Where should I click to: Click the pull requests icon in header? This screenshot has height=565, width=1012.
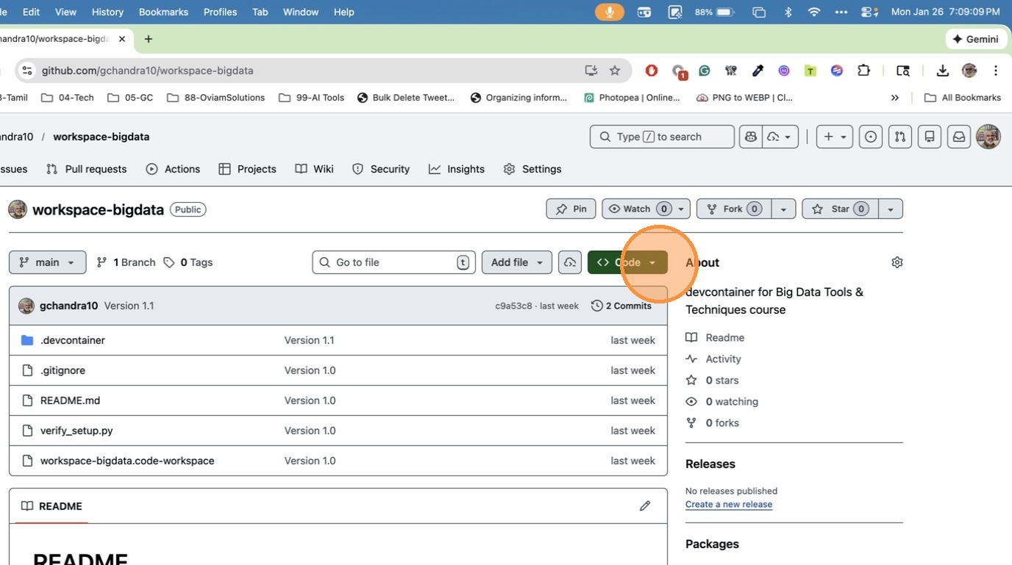click(x=899, y=137)
